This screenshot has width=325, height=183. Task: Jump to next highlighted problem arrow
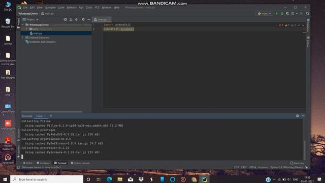click(303, 25)
